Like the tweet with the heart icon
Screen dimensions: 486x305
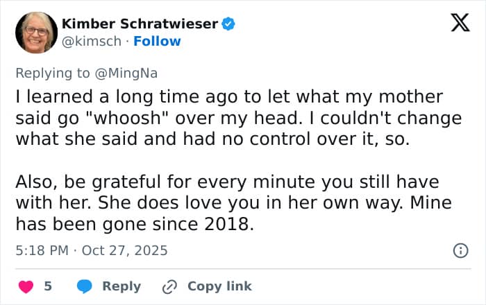(x=26, y=286)
